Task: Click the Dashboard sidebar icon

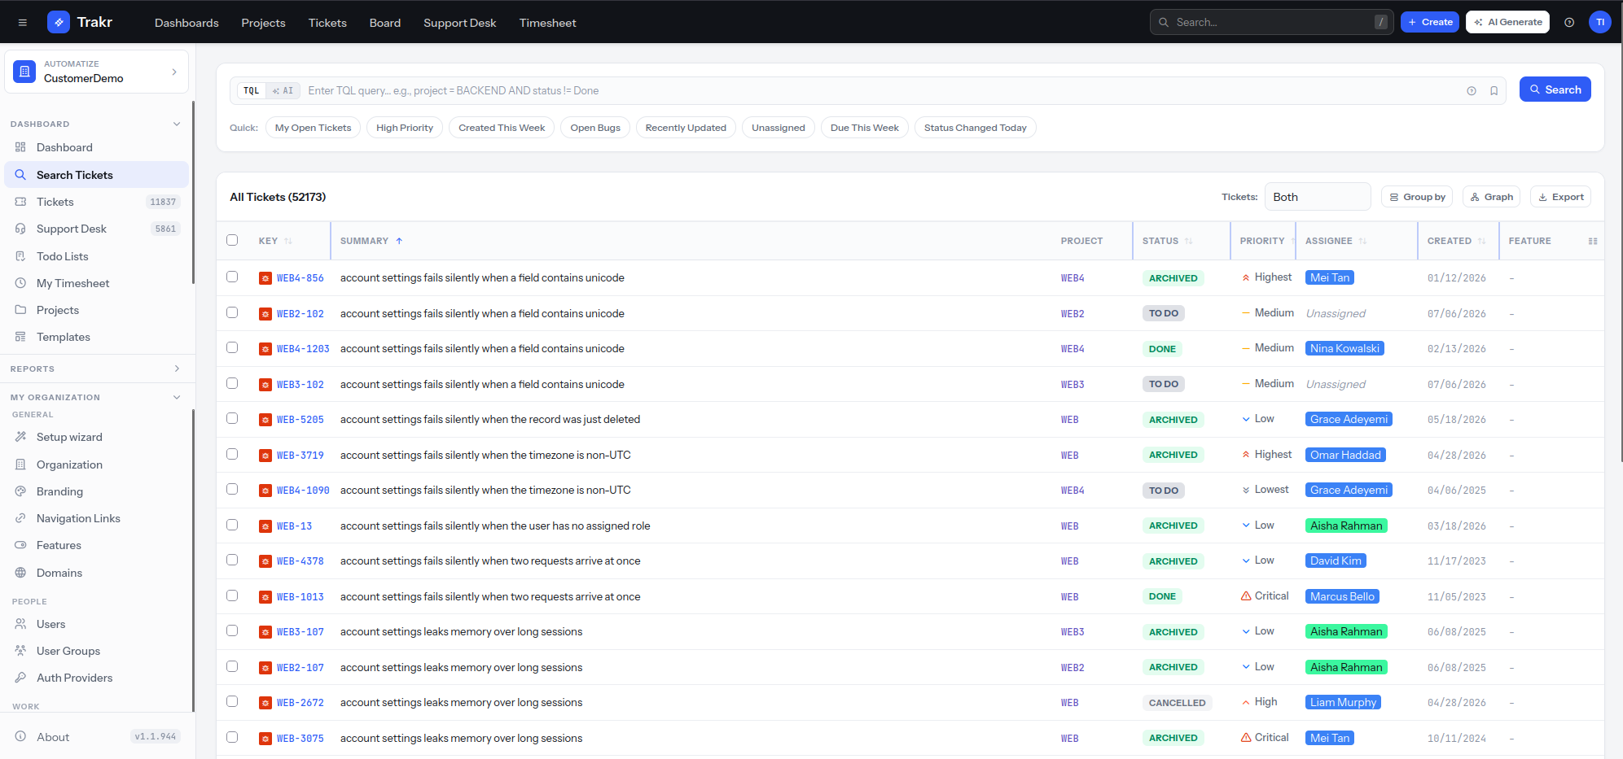Action: (x=20, y=147)
